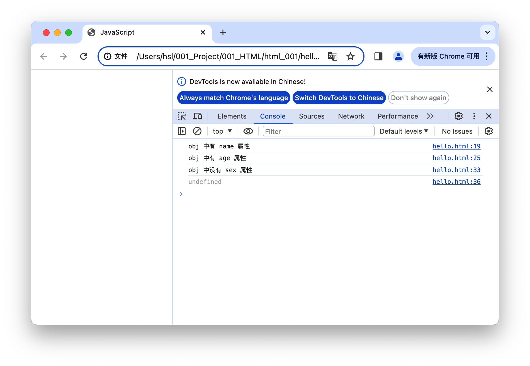Select the JavaScript browser tab

(x=147, y=32)
